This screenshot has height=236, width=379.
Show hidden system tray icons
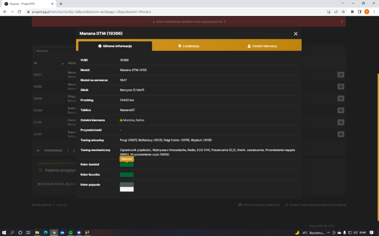pyautogui.click(x=328, y=233)
